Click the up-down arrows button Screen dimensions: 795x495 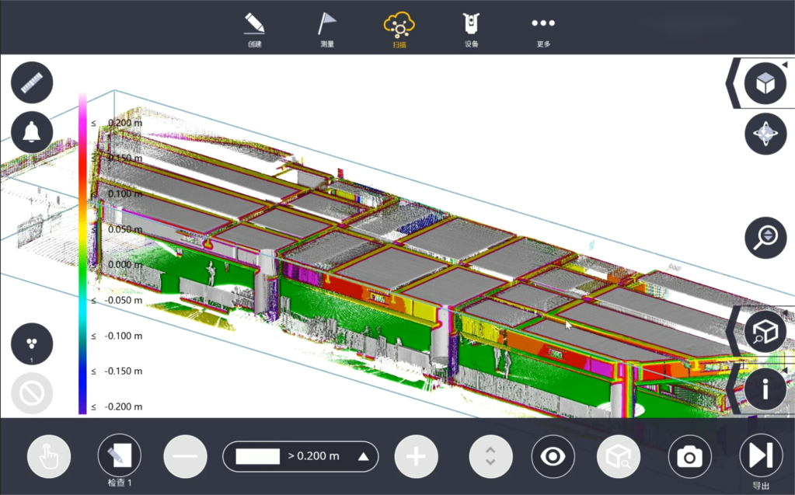pos(490,456)
